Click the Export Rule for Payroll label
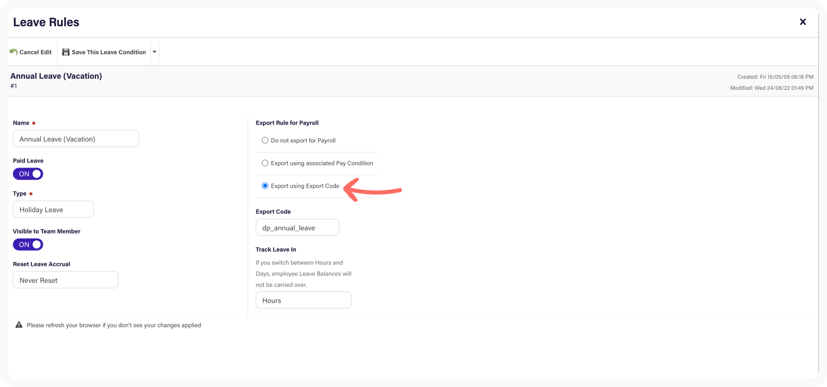 tap(287, 123)
